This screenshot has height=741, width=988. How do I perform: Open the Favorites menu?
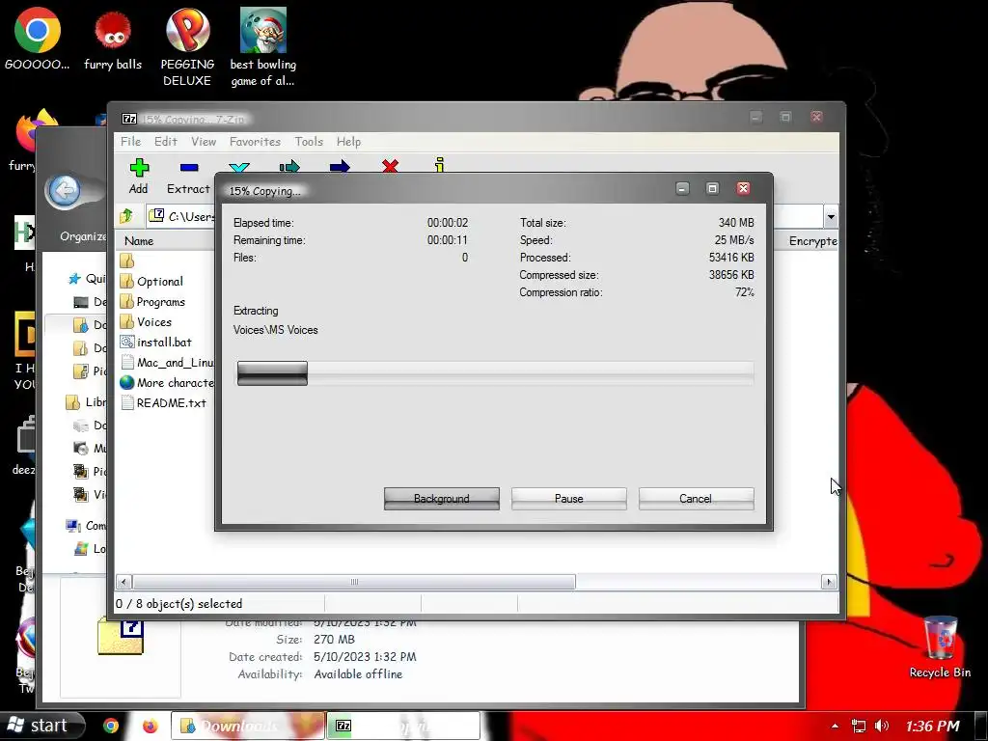(x=255, y=141)
